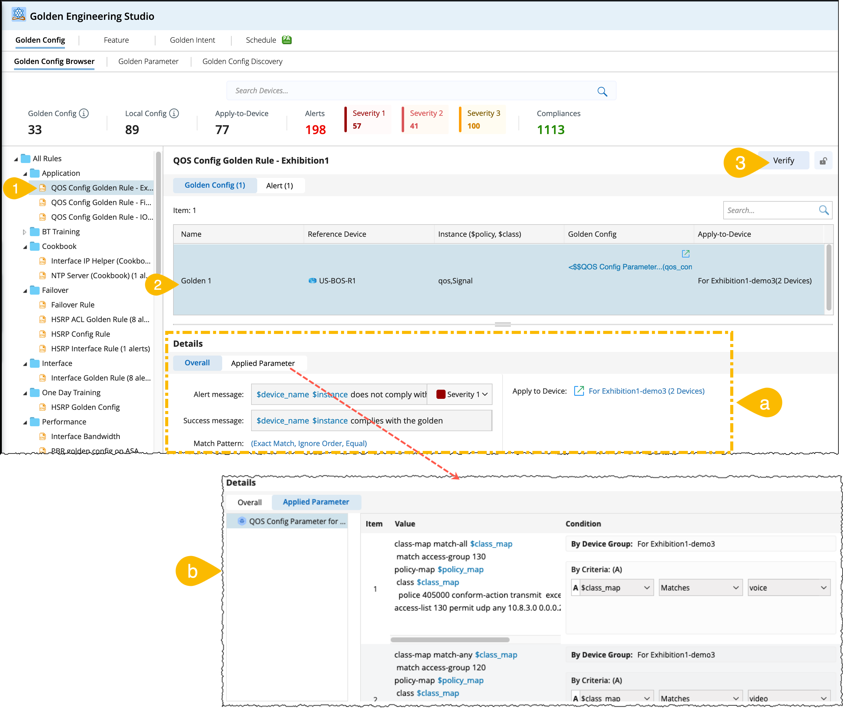Click the unlock padlock icon beside Verify
Viewport: 843px width, 716px height.
coord(823,161)
